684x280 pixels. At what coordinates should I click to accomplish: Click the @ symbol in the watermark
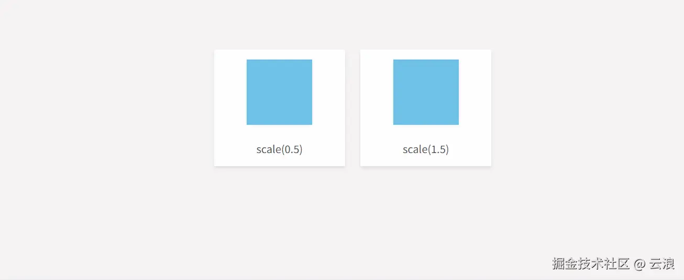639,264
